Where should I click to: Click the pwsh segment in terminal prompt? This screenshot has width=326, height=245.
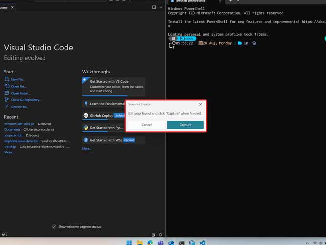coord(187,39)
